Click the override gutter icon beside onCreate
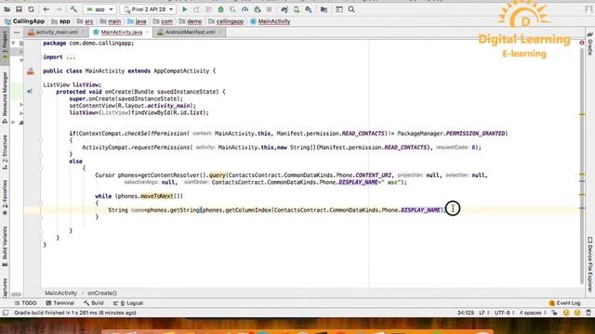The height and width of the screenshot is (334, 595). tap(29, 92)
